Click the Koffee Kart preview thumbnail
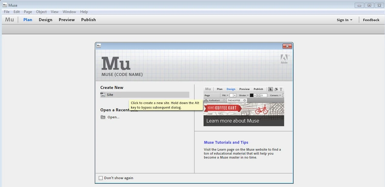 (244, 106)
